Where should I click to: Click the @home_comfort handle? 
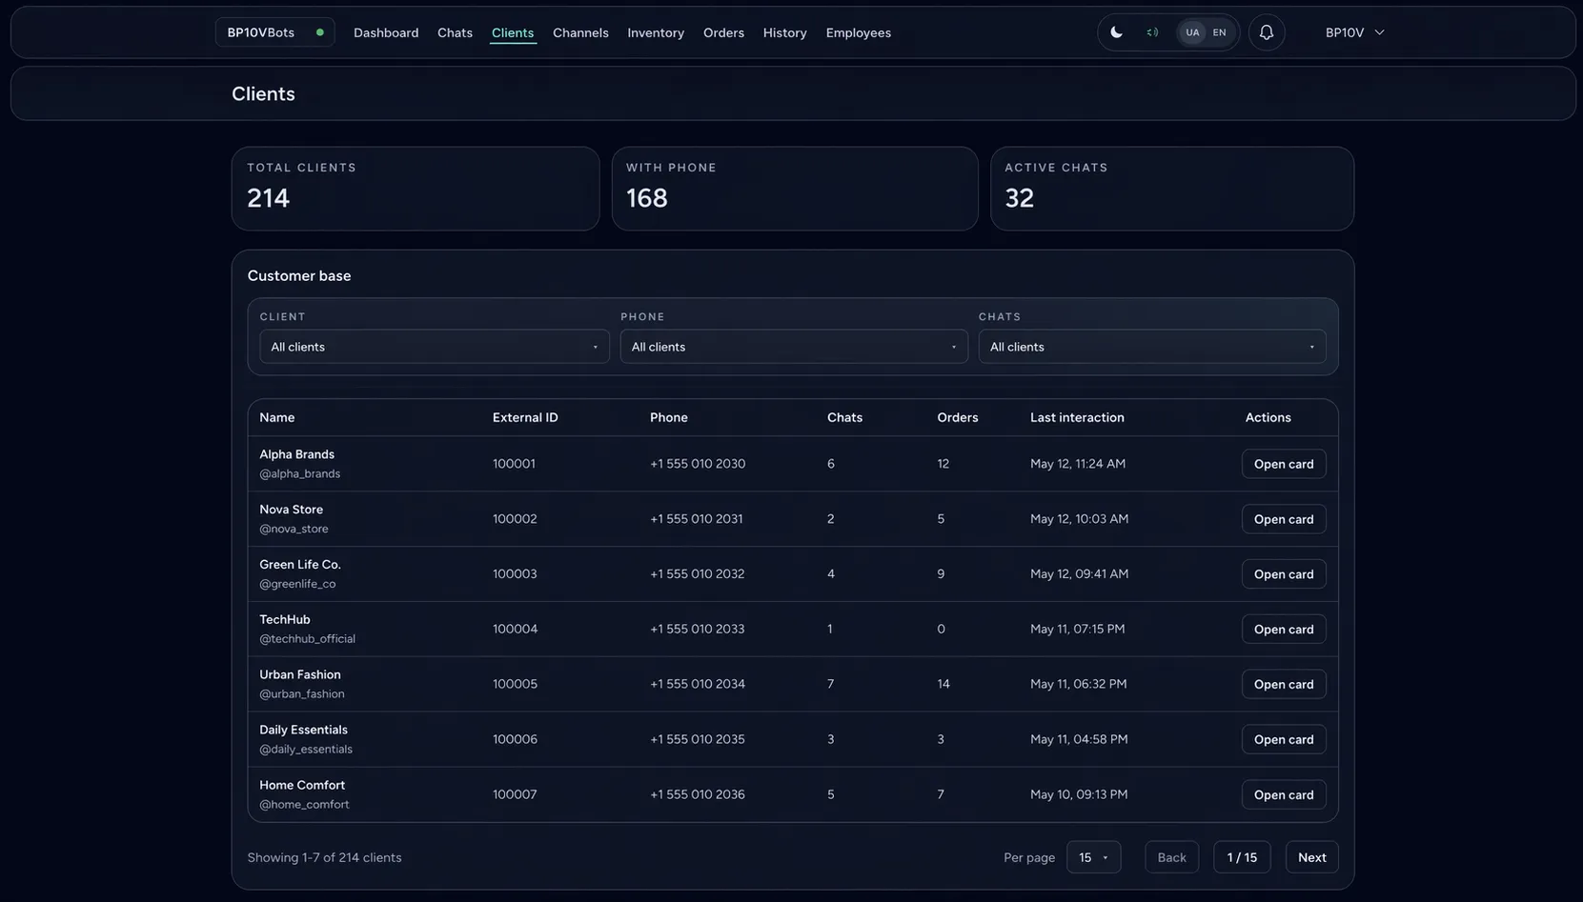click(x=305, y=804)
